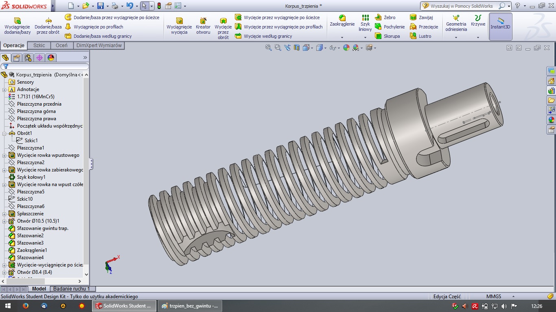556x312 pixels.
Task: Open Firefox from the Windows taskbar
Action: point(26,305)
